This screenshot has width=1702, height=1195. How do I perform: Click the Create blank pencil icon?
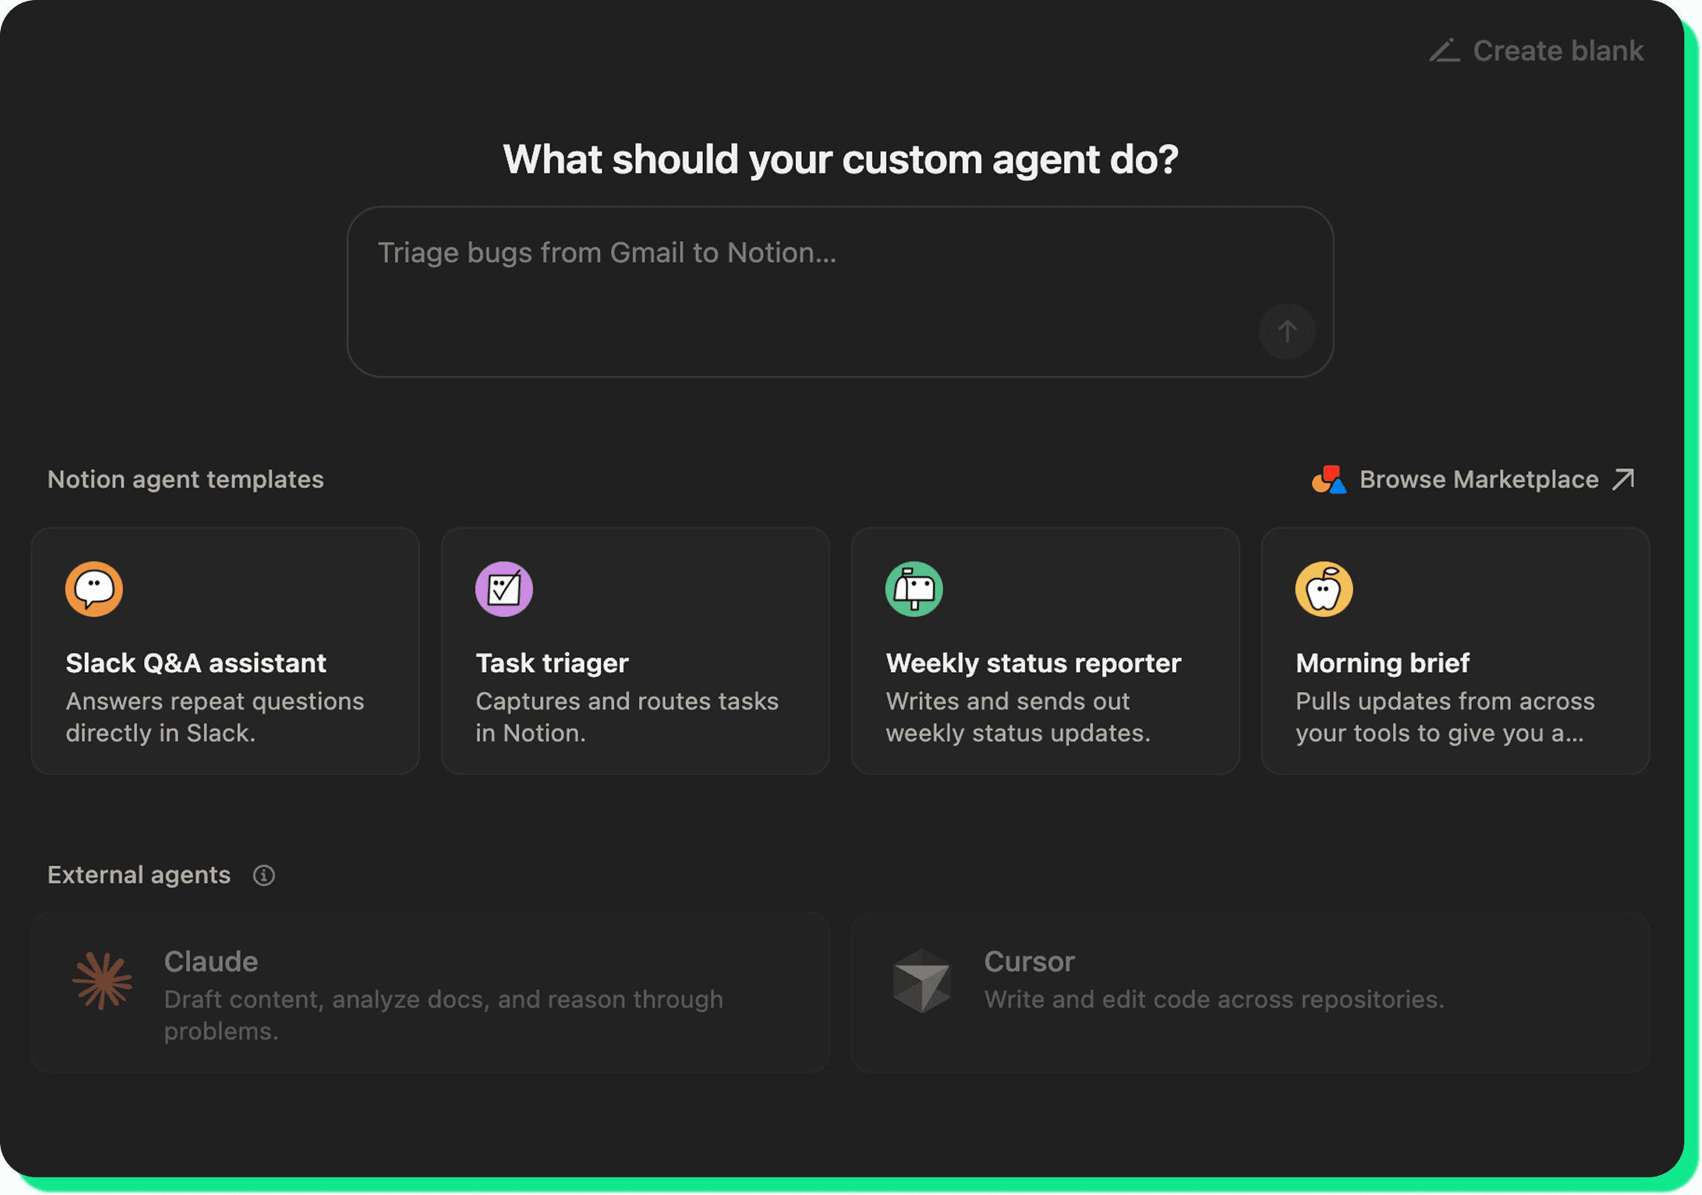coord(1444,50)
